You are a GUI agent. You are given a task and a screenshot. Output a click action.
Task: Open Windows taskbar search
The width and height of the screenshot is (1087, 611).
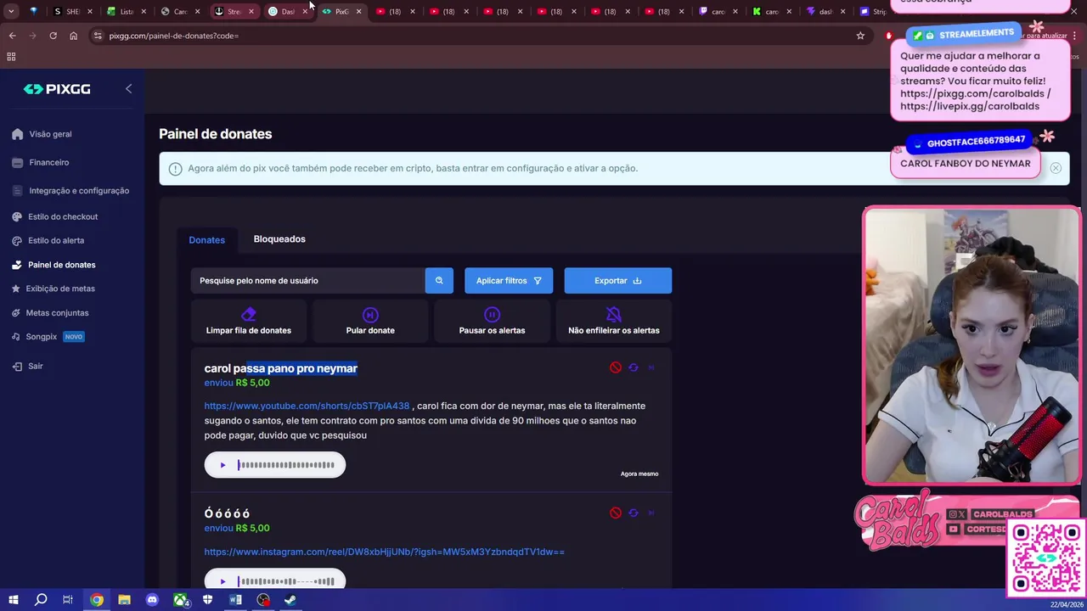(x=41, y=600)
